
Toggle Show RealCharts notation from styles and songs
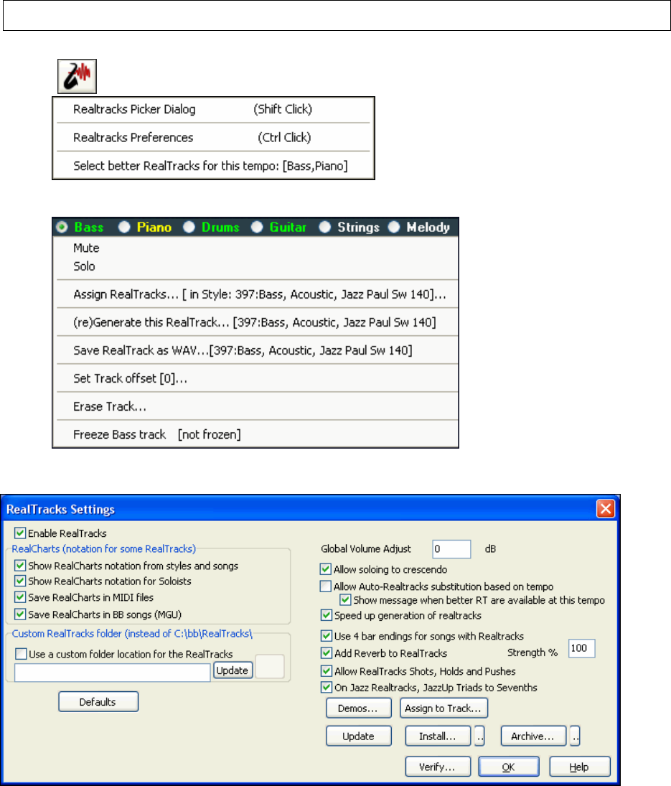coord(20,566)
